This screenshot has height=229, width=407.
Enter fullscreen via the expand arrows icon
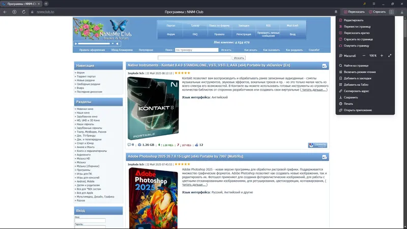[390, 55]
